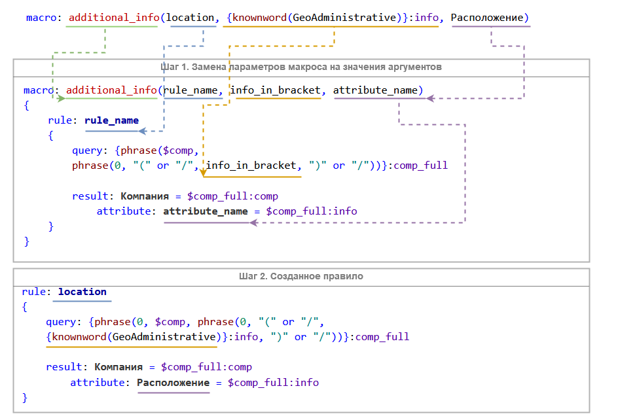Screen dimensions: 618x420
Task: Click "$comp_full:info" in the Step 1 attribute line
Action: [x=312, y=211]
